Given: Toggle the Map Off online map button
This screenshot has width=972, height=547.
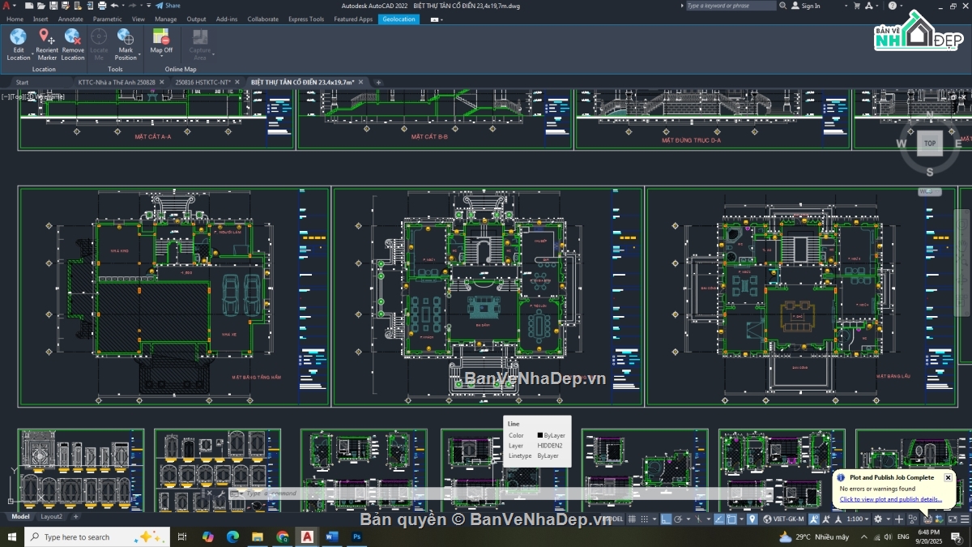Looking at the screenshot, I should coord(161,37).
